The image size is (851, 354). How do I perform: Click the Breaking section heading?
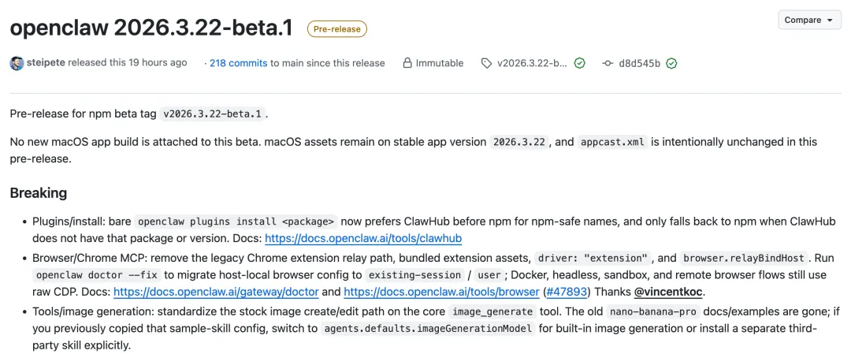(39, 192)
